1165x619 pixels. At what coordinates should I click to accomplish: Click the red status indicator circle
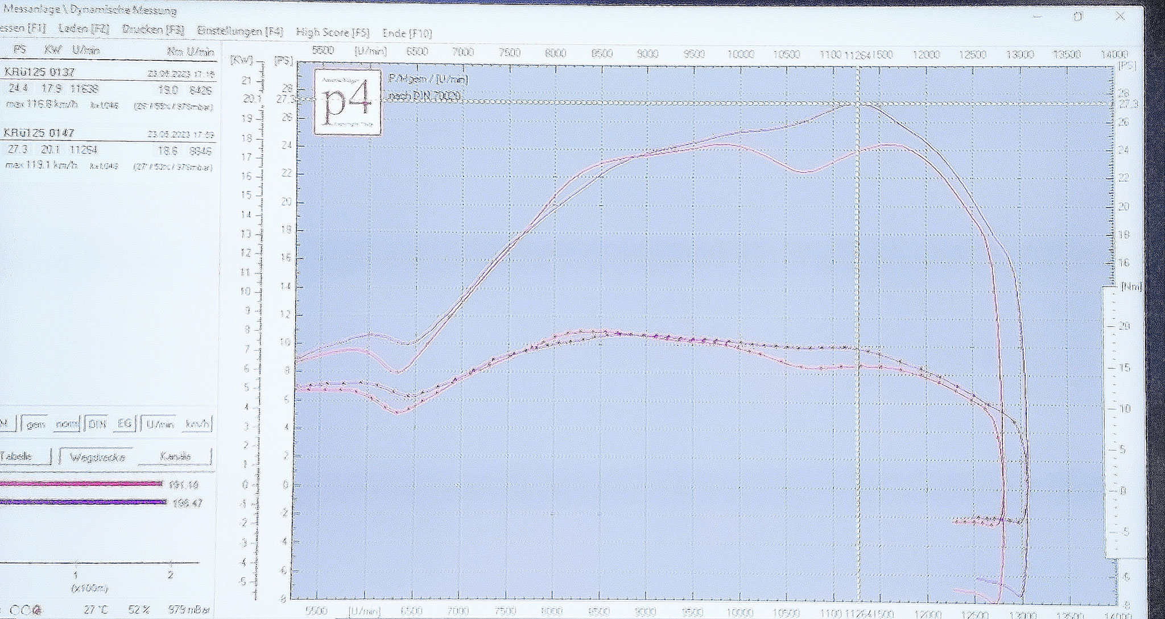pos(38,610)
